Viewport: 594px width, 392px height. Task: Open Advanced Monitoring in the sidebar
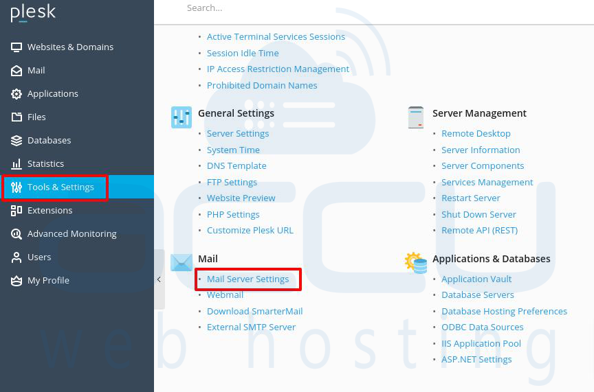click(x=72, y=234)
